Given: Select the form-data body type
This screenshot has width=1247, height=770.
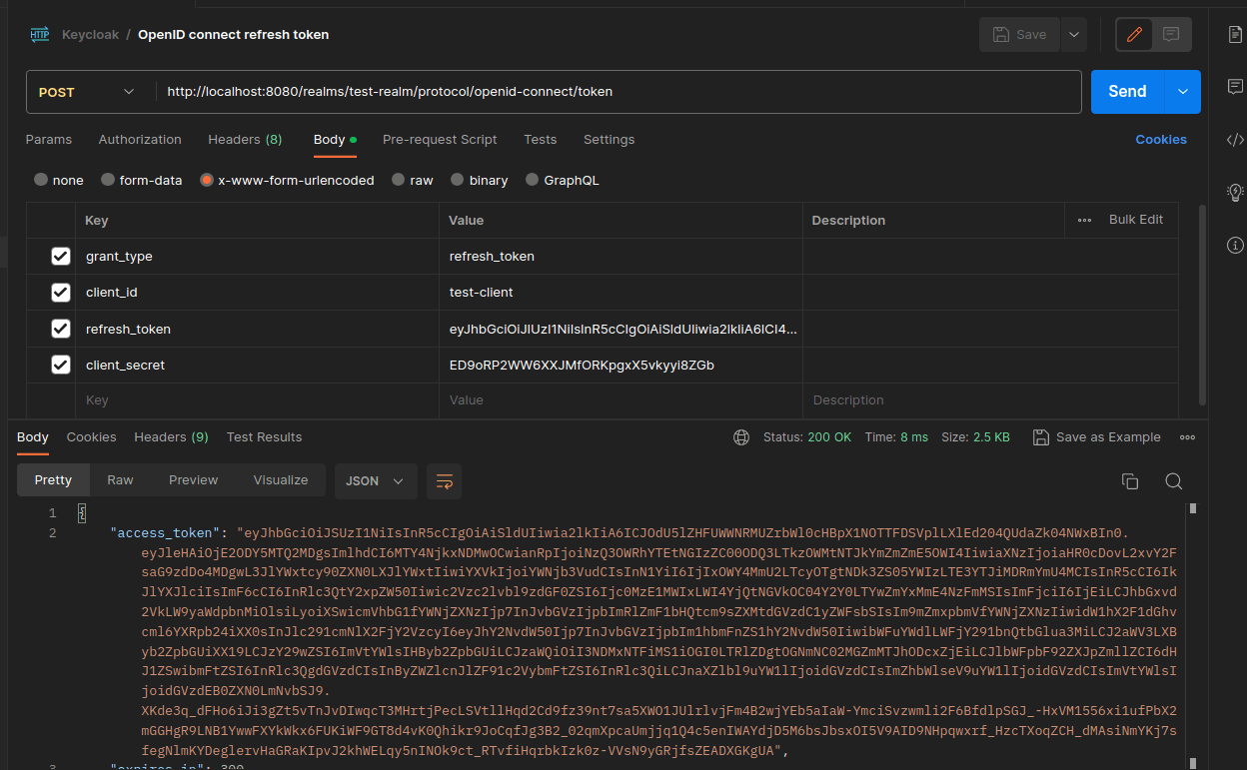Looking at the screenshot, I should [142, 181].
